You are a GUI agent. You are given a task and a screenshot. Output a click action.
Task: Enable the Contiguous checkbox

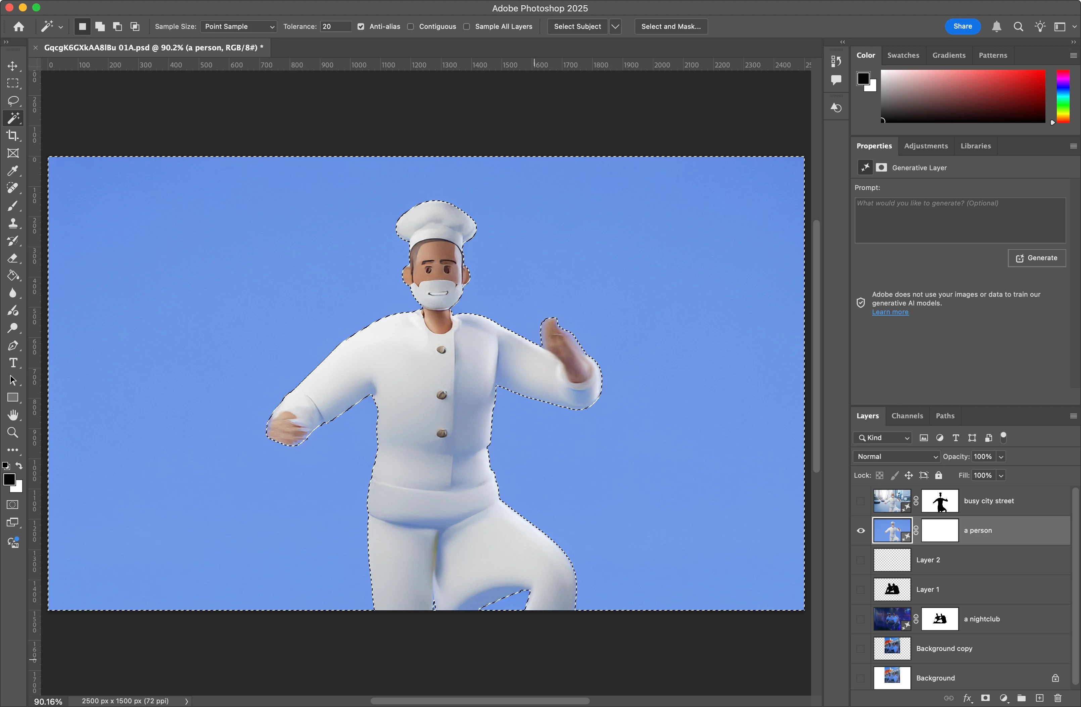[x=411, y=26]
